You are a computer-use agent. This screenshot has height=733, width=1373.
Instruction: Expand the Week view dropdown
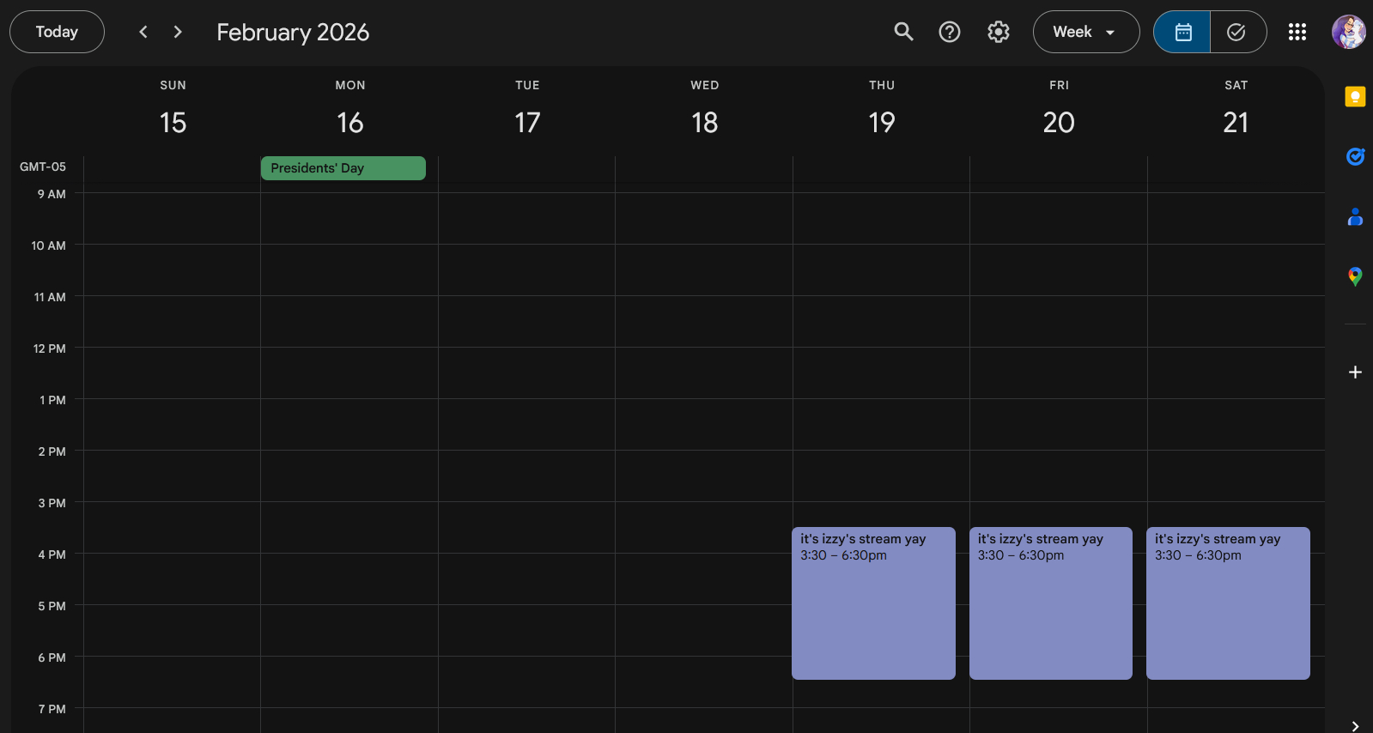click(x=1085, y=32)
